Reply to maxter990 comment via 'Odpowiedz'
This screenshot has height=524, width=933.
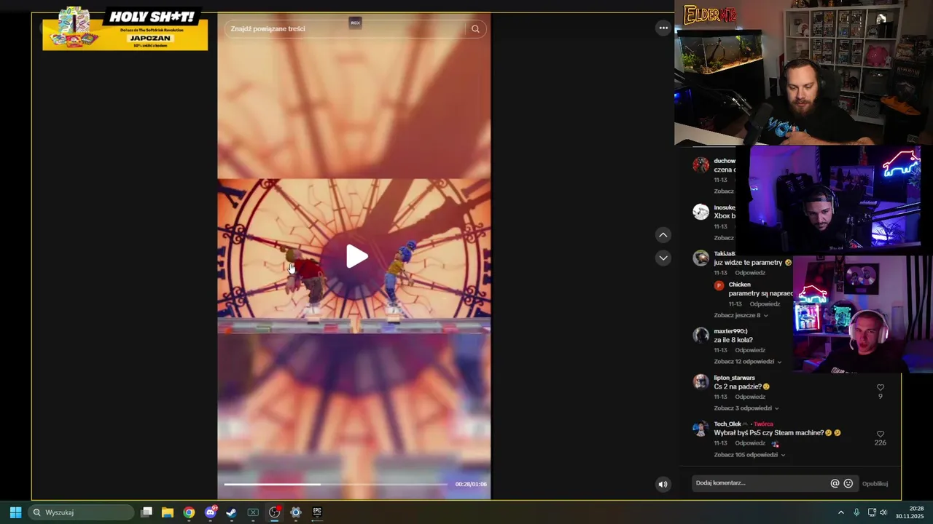tap(750, 350)
